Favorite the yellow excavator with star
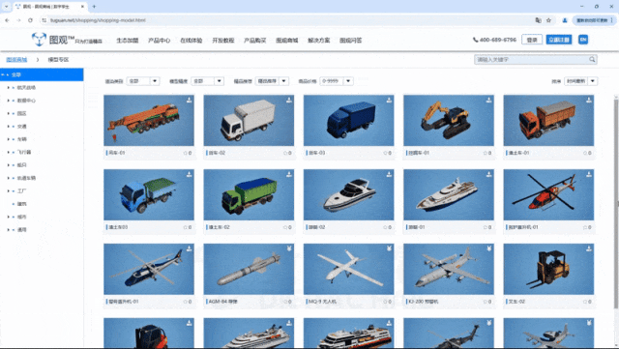The width and height of the screenshot is (619, 349). [x=485, y=153]
